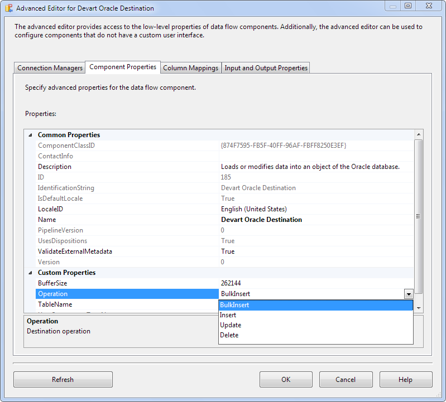
Task: Collapse the Common Properties group
Action: point(30,135)
